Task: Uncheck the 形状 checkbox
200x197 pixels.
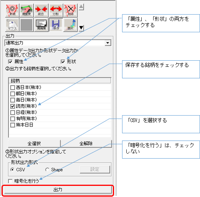Action: [x=63, y=62]
